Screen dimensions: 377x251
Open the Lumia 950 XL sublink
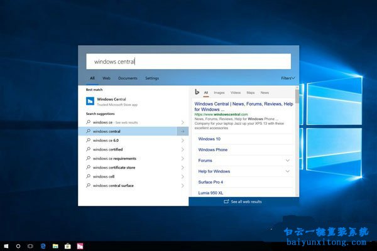[210, 193]
